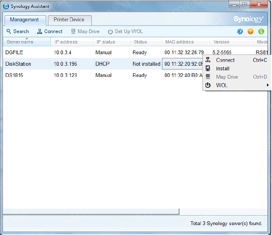Click Map Drive icon in context menu

click(x=208, y=77)
